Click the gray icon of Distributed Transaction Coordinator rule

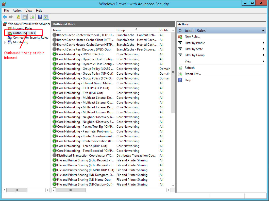pos(55,155)
